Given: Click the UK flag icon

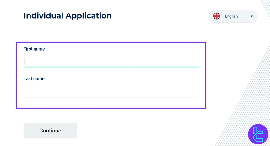Looking at the screenshot, I should [x=217, y=16].
